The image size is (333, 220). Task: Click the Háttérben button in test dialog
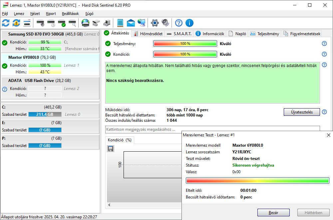coord(313,213)
